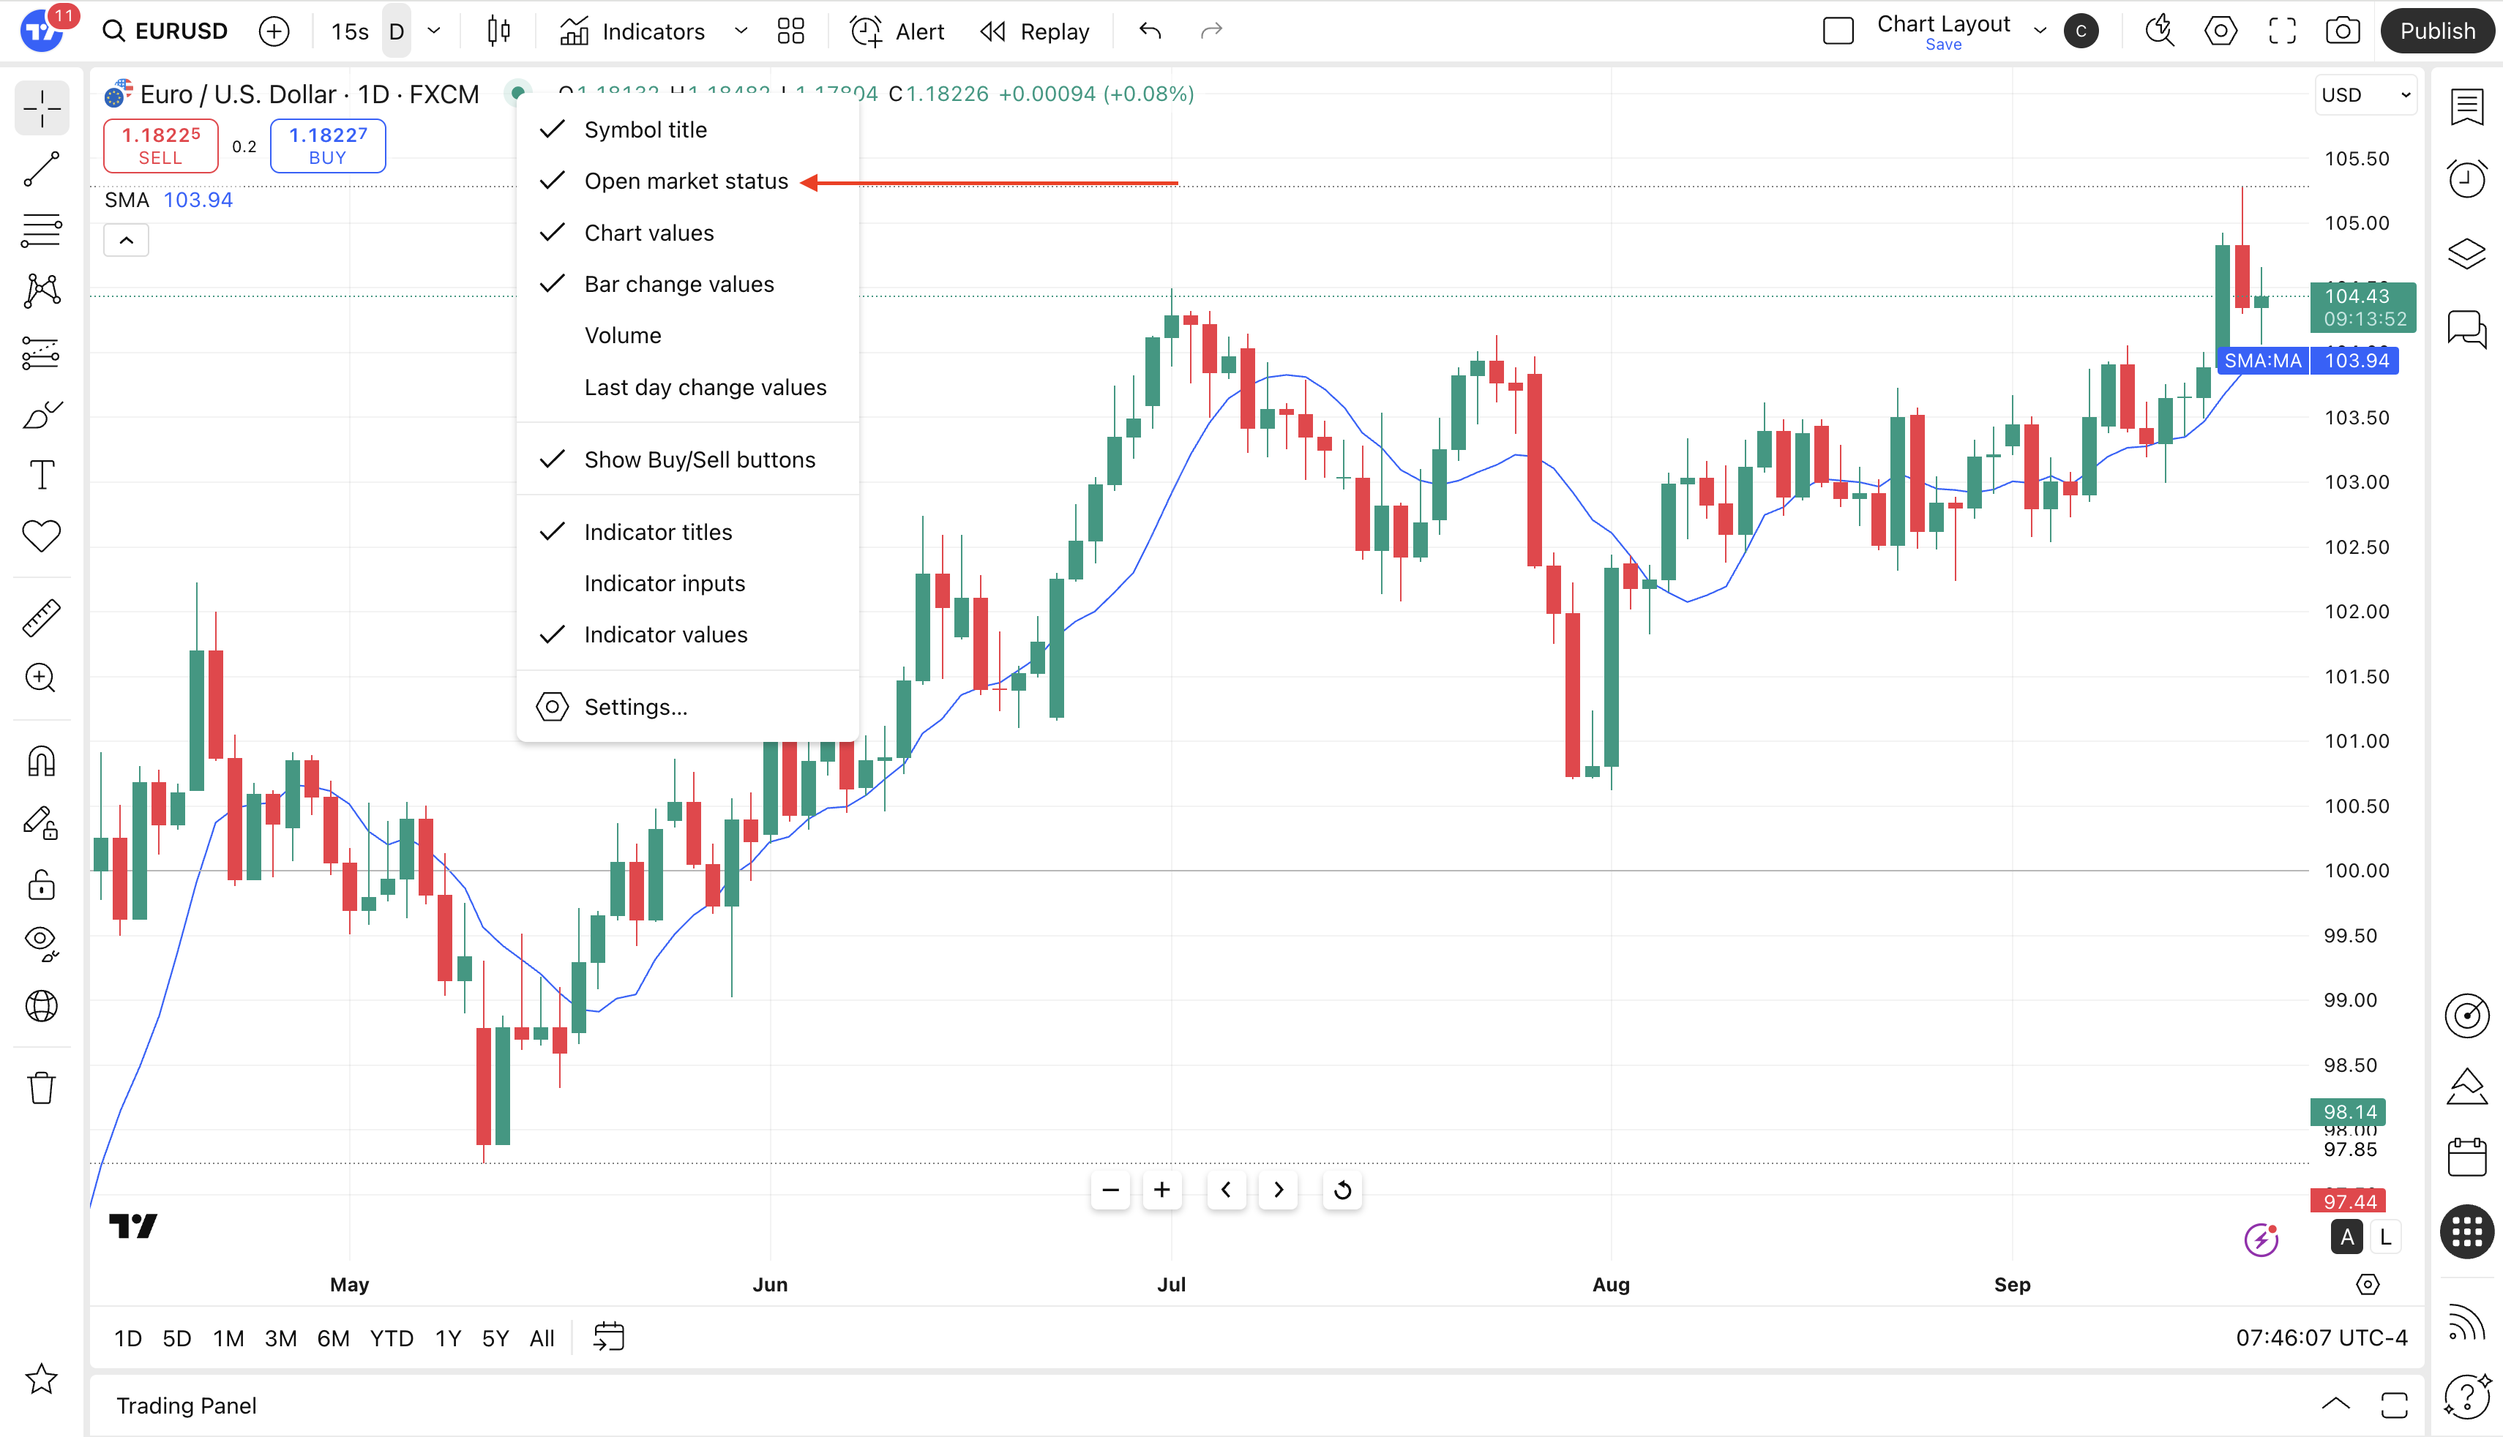The image size is (2503, 1437).
Task: Select the Text tool in sidebar
Action: 42,476
